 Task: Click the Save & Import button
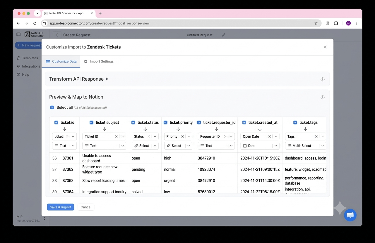click(x=61, y=207)
